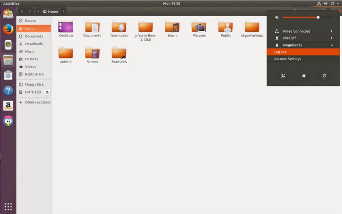342x214 pixels.
Task: Eject the UNTITLED drive
Action: [47, 92]
